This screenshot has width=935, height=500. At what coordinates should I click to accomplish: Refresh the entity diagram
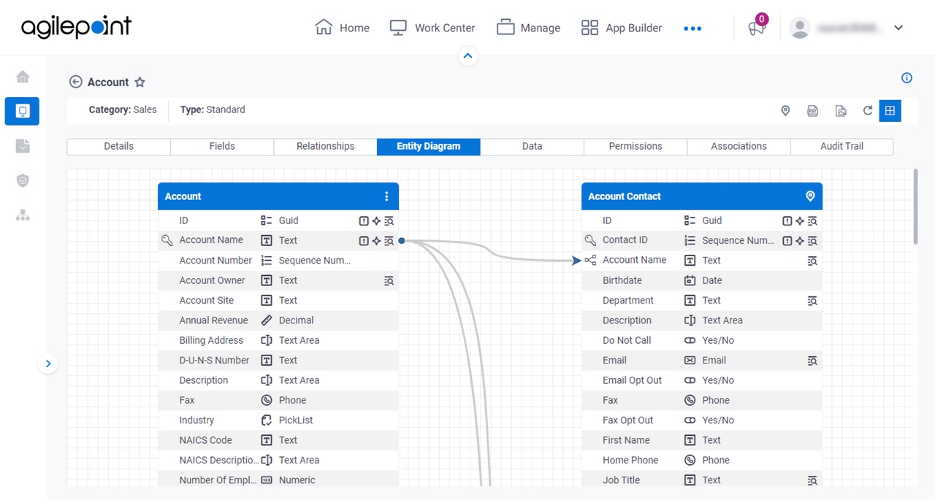[868, 110]
